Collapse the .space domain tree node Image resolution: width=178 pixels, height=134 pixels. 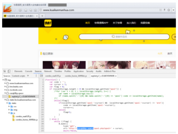tap(5, 93)
